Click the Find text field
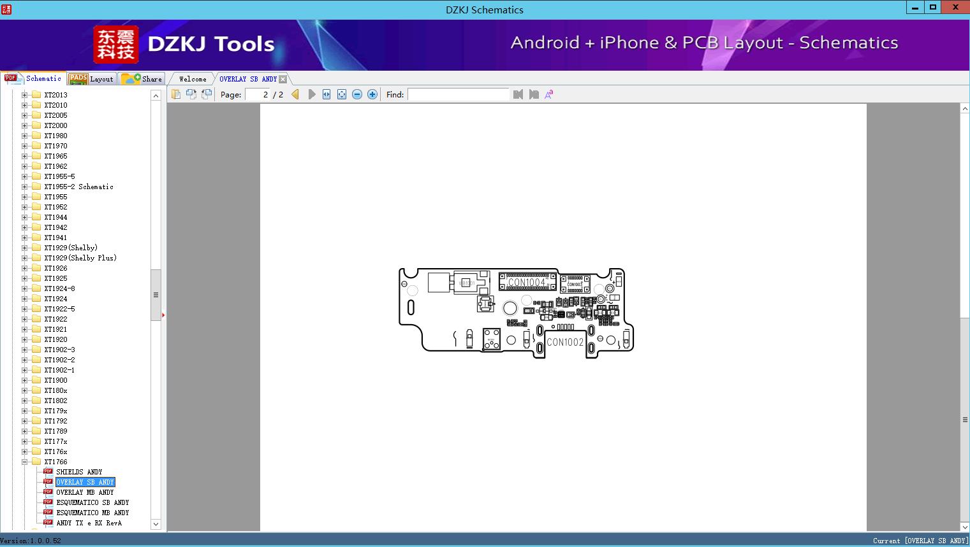Viewport: 970px width, 547px height. tap(458, 94)
